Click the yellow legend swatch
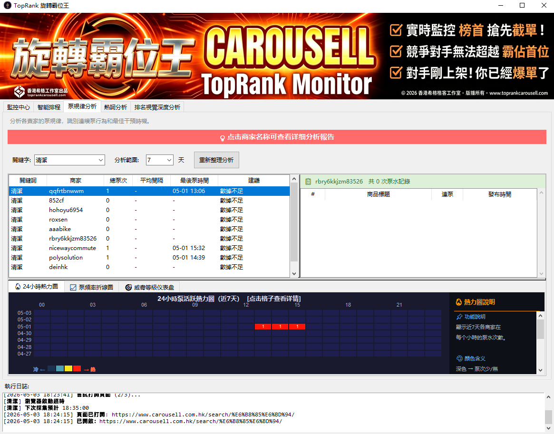 [68, 368]
